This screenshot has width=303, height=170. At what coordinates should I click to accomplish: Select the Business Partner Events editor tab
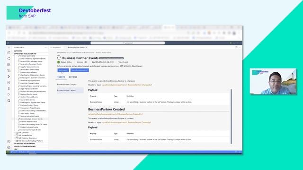coord(76,47)
